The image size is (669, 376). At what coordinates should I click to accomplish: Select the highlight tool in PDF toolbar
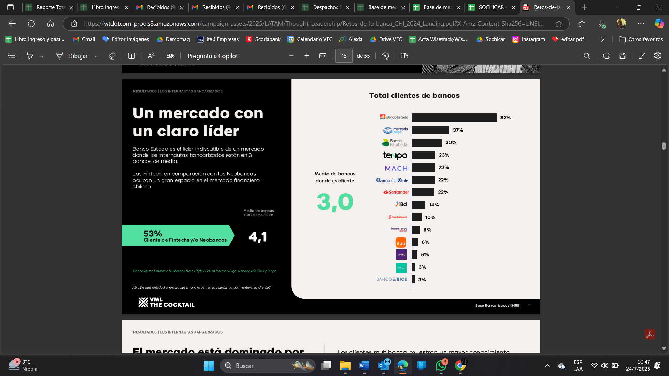[x=30, y=56]
